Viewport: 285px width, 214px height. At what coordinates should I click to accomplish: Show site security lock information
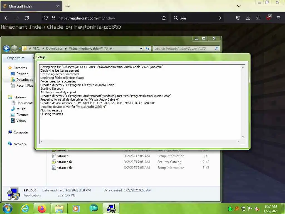tap(53, 18)
